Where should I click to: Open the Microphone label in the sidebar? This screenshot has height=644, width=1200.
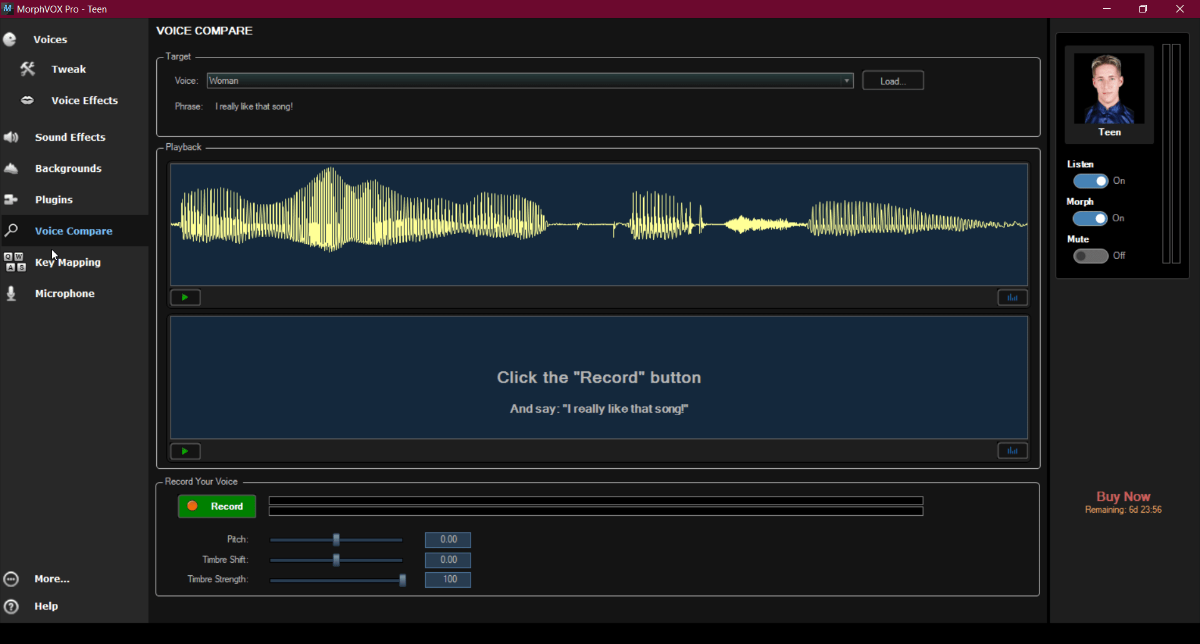pyautogui.click(x=65, y=293)
